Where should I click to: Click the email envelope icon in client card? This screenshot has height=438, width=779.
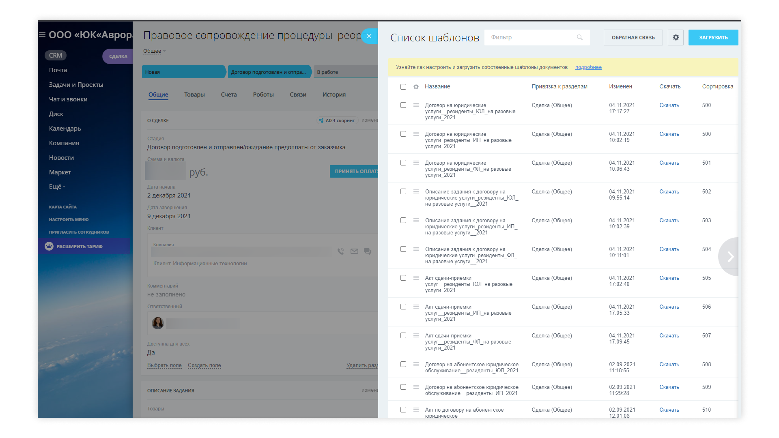coord(354,251)
